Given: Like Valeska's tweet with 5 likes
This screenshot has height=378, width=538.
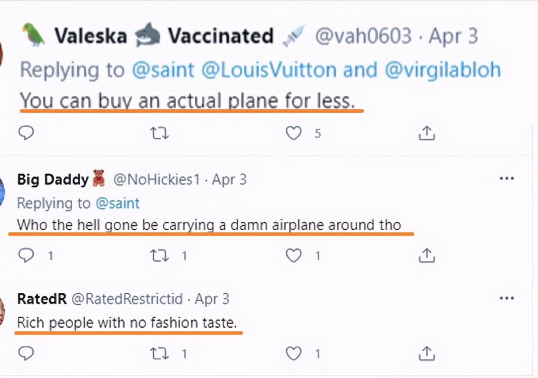Looking at the screenshot, I should click(293, 133).
